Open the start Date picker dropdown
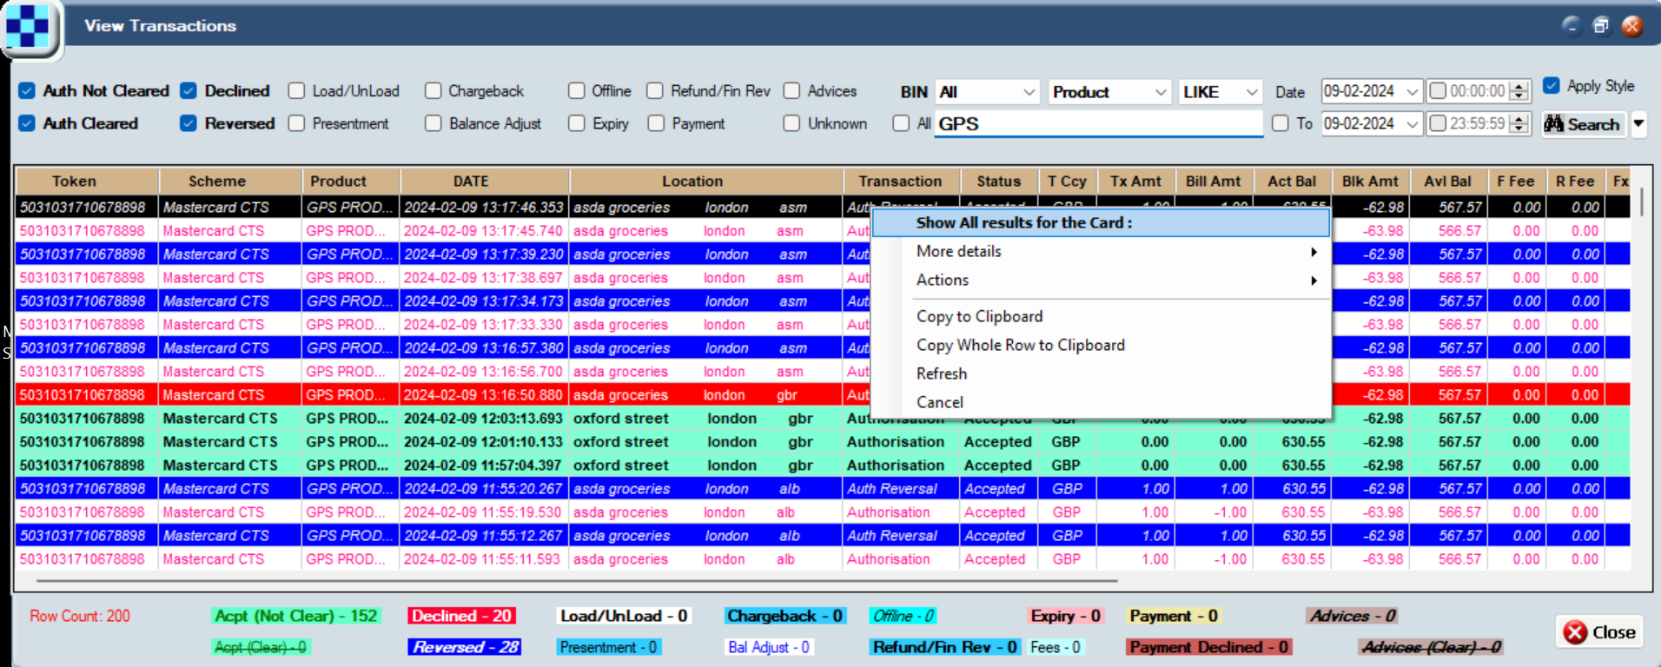Screen dimensions: 1661x667 coord(1413,91)
